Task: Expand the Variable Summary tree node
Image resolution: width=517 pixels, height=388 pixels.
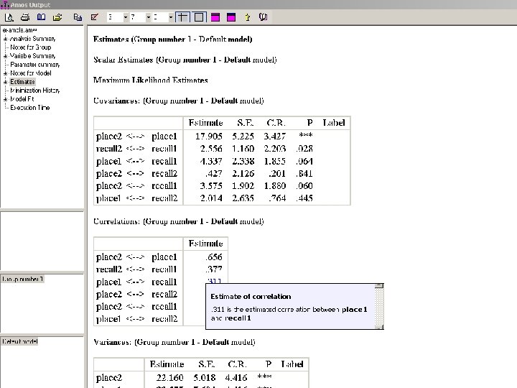Action: pyautogui.click(x=5, y=56)
